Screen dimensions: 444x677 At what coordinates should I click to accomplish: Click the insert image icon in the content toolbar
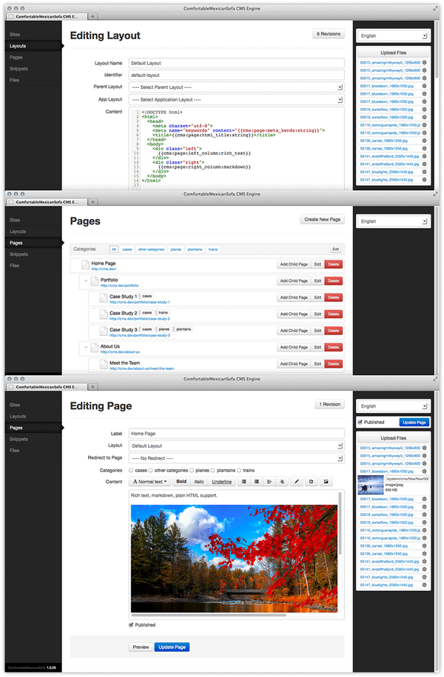point(326,482)
